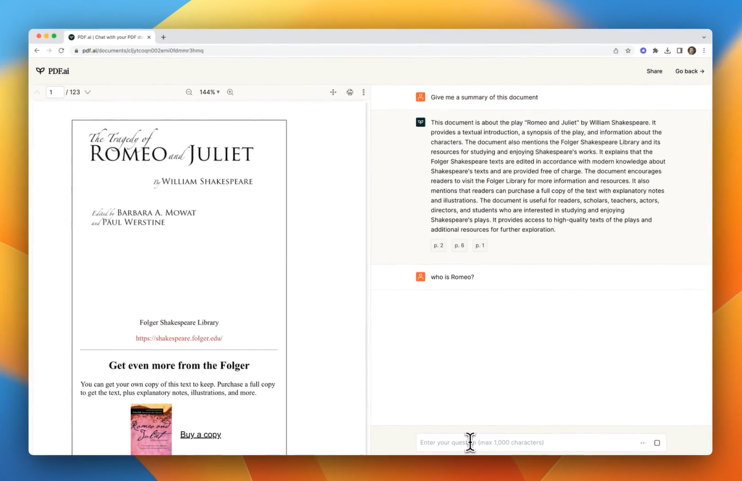Zoom out of the PDF with minus magnifier

tap(189, 92)
